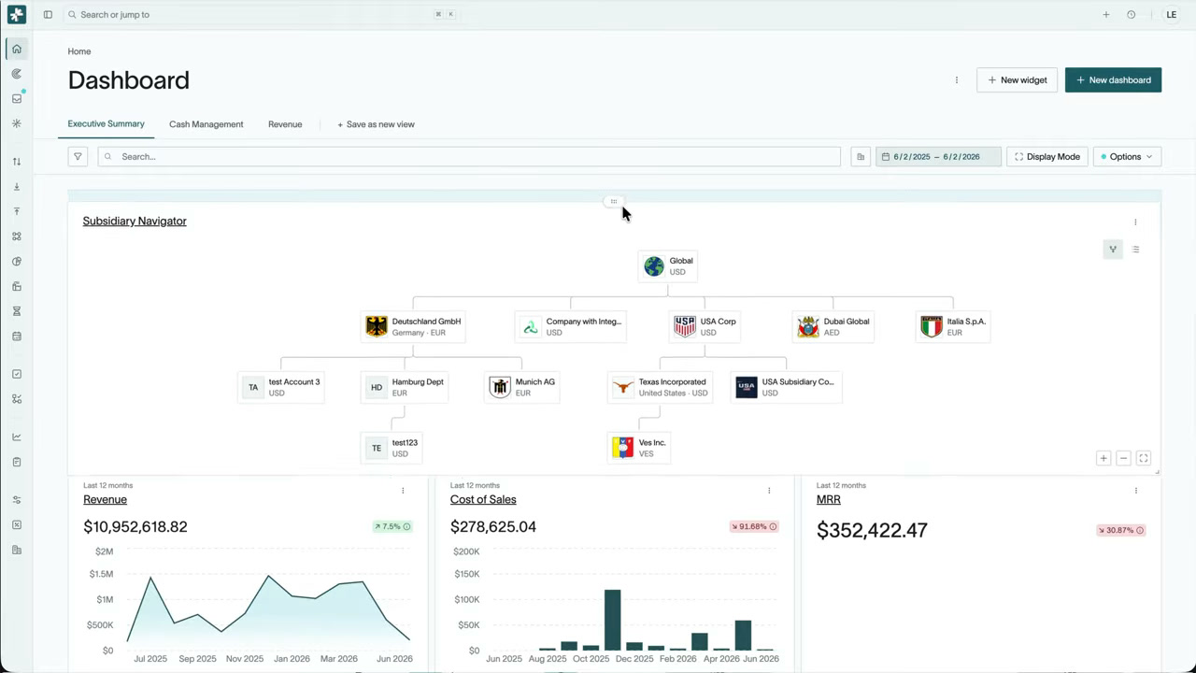Switch Subsidiary Navigator to list view
The image size is (1196, 673).
1135,250
